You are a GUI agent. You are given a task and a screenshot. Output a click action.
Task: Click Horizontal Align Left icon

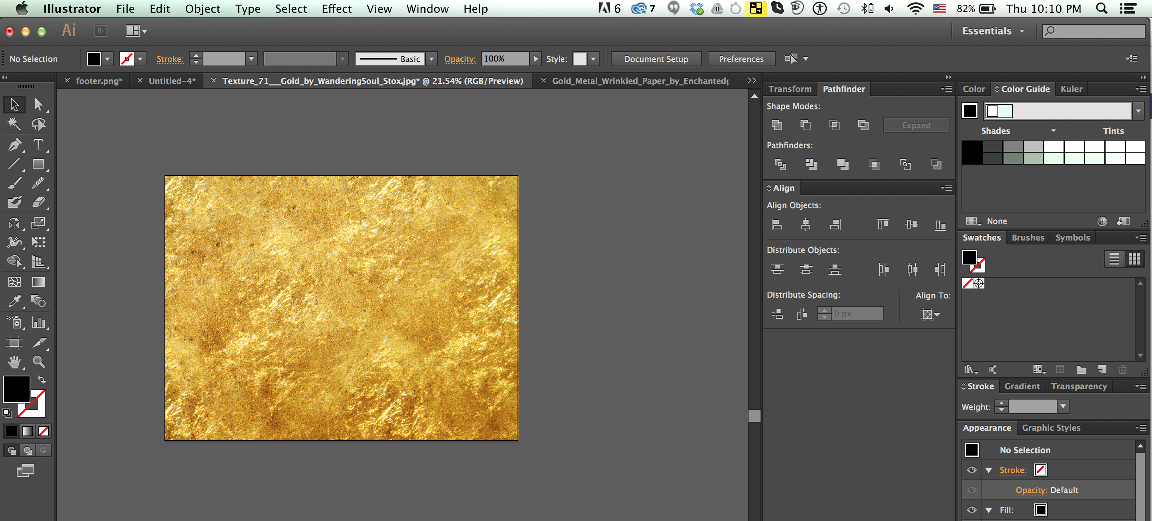(777, 224)
